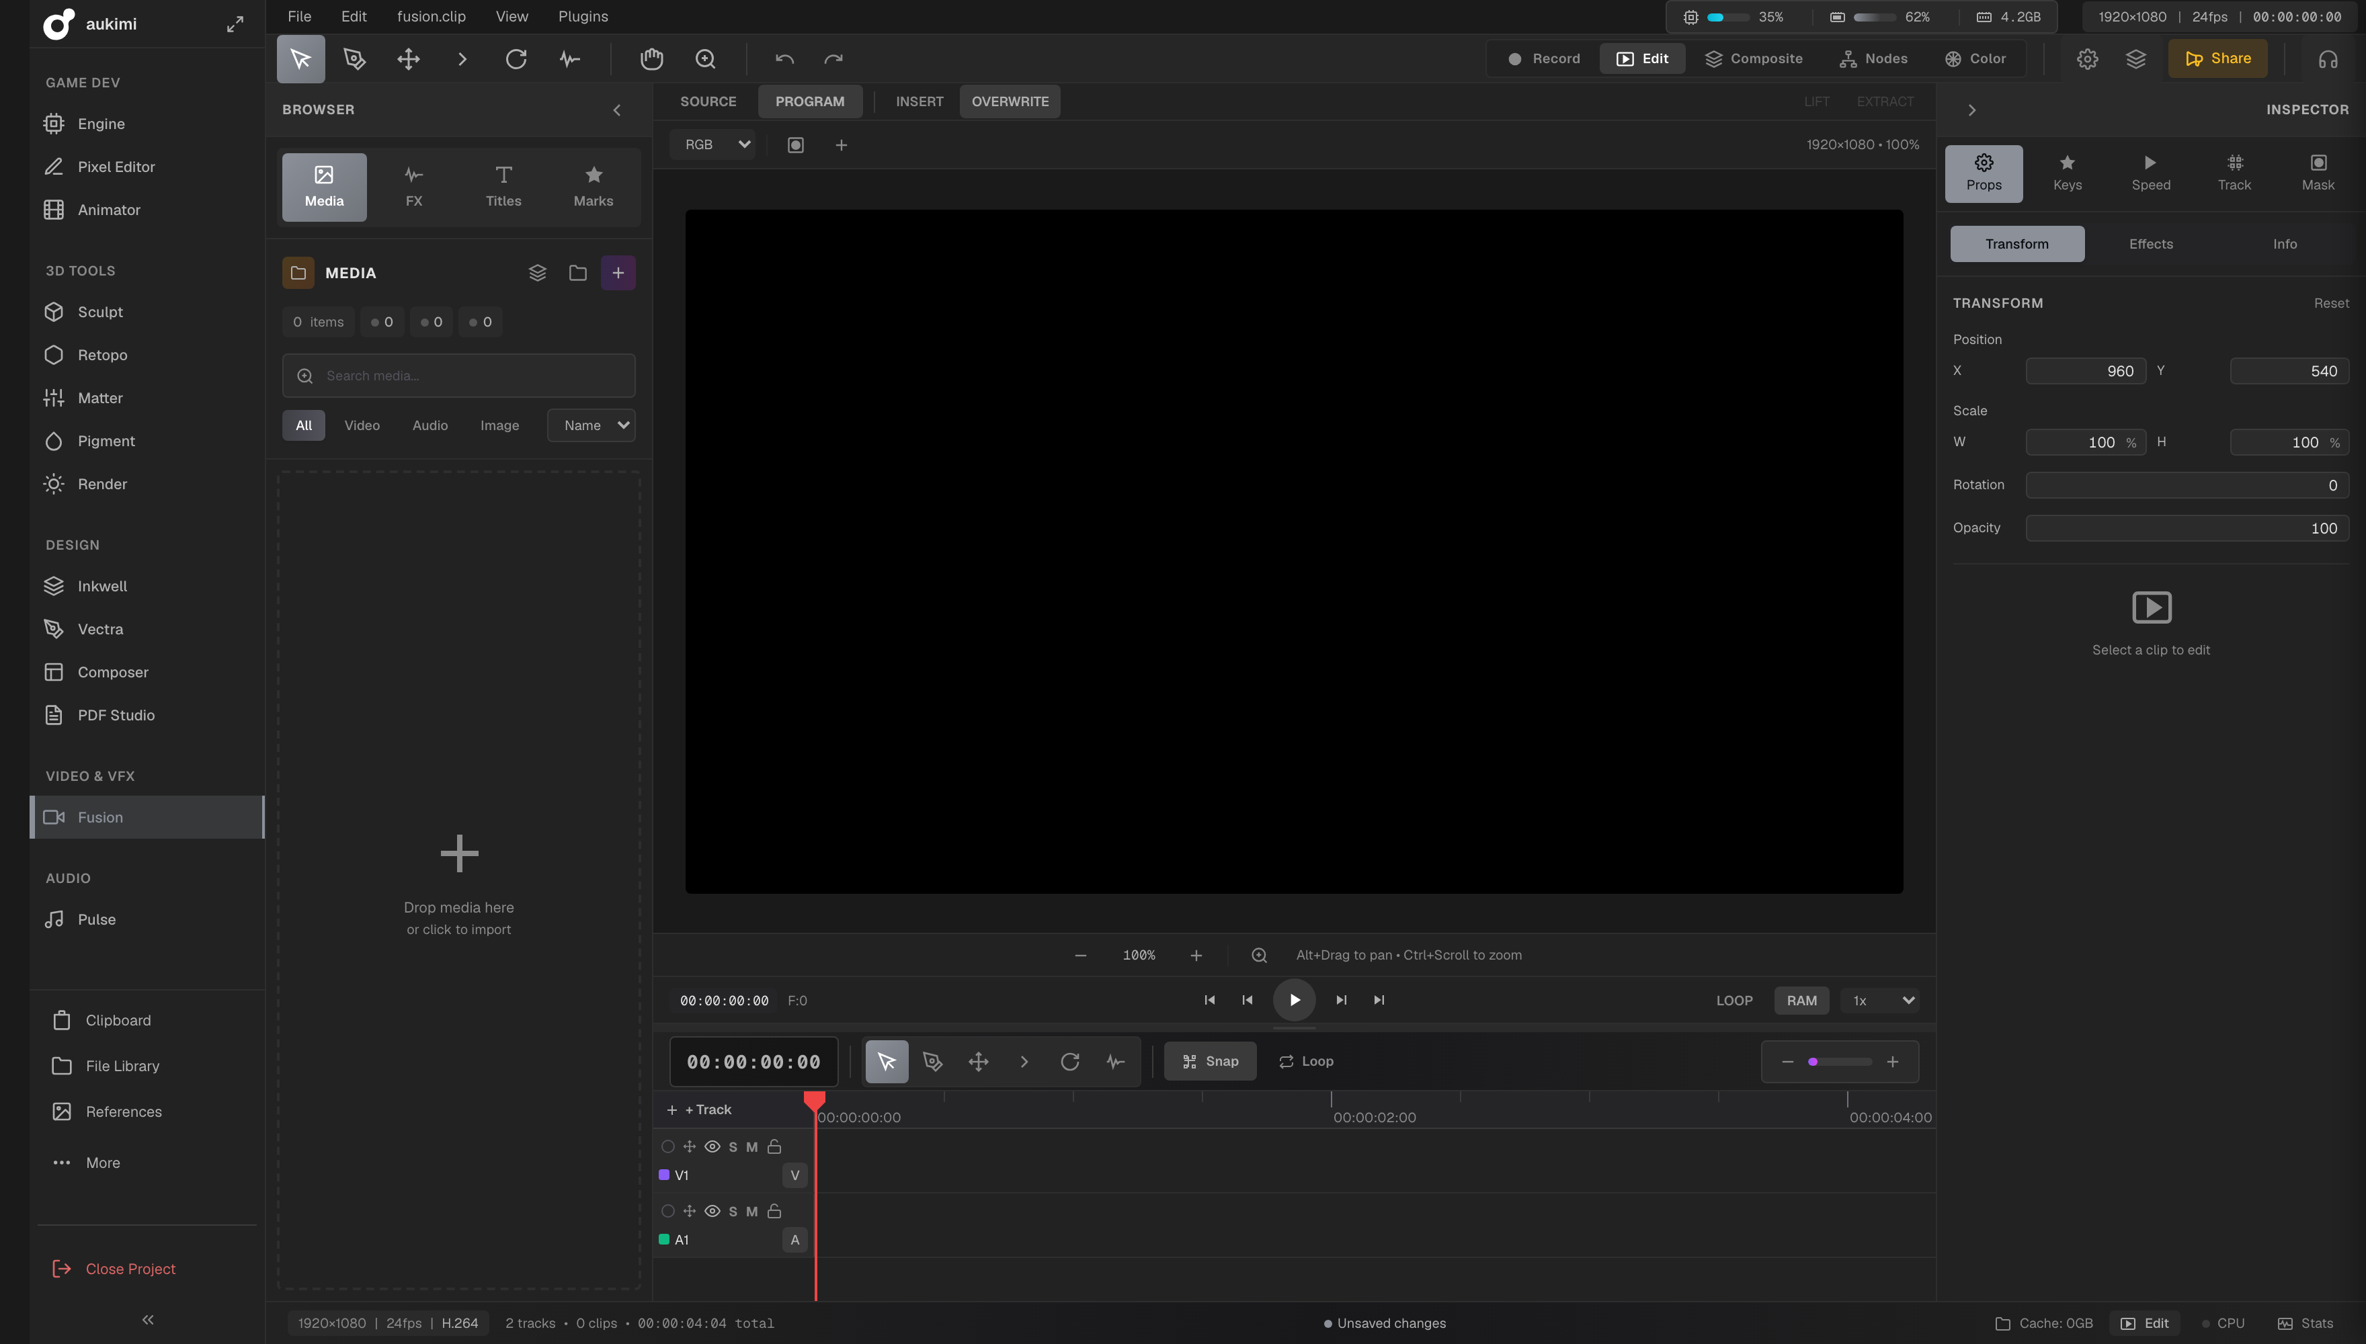Switch to the SOURCE viewer tab
Image resolution: width=2366 pixels, height=1344 pixels.
[708, 101]
